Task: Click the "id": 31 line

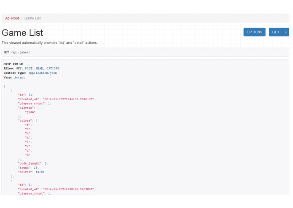Action: 26,95
